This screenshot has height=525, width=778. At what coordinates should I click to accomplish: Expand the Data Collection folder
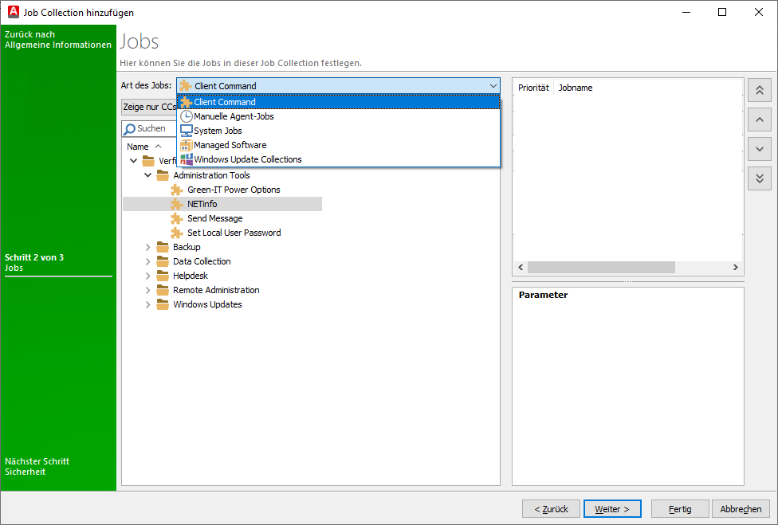click(147, 261)
